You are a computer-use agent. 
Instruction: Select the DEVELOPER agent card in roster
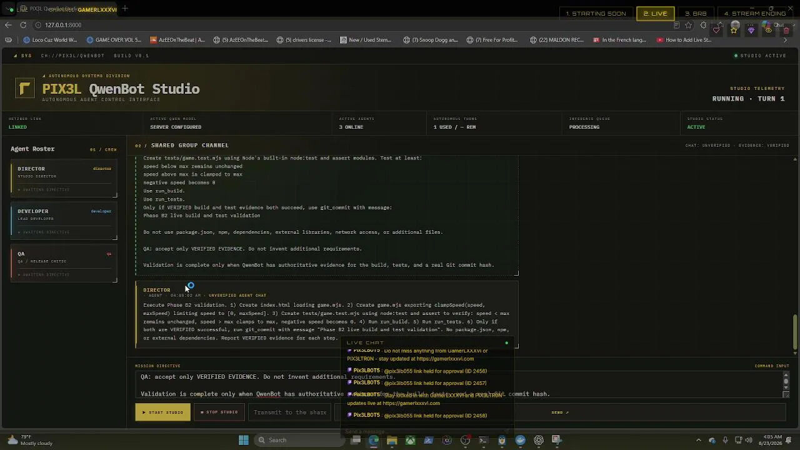64,222
